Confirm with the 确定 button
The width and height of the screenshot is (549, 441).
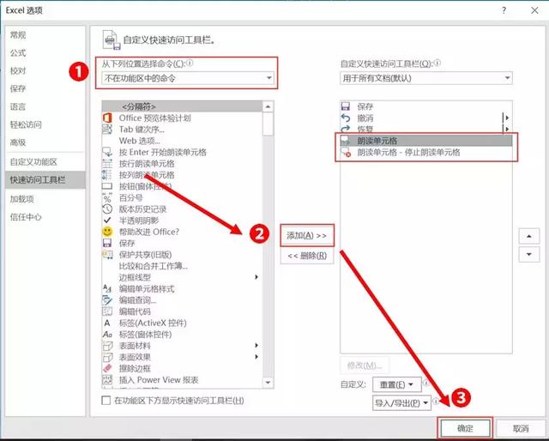(465, 428)
